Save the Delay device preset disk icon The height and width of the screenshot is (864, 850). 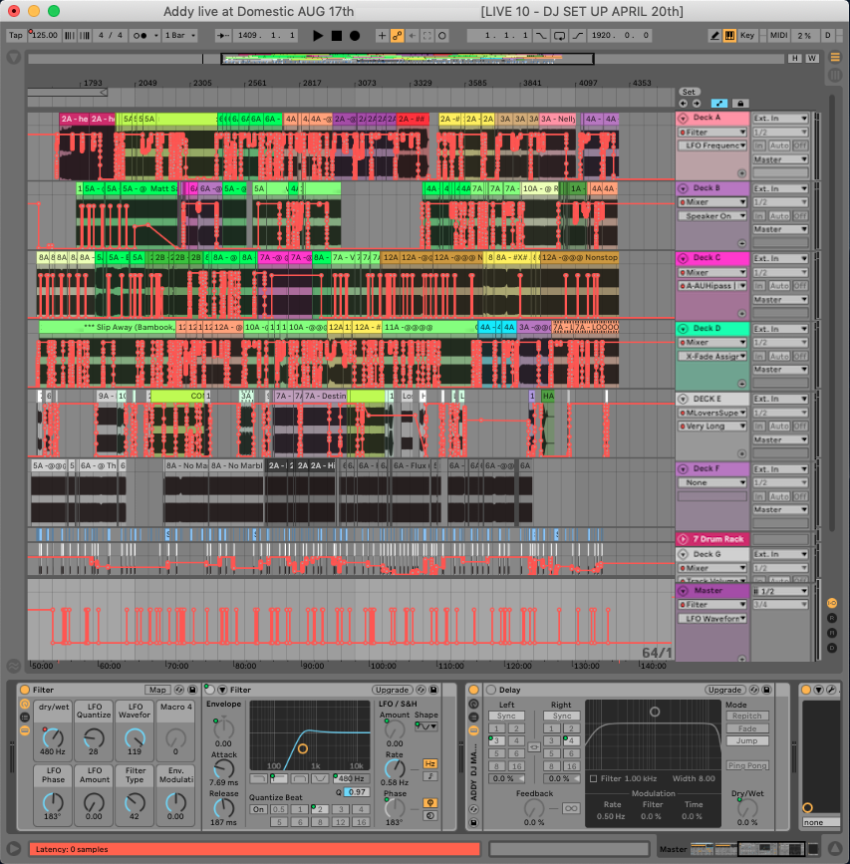767,690
